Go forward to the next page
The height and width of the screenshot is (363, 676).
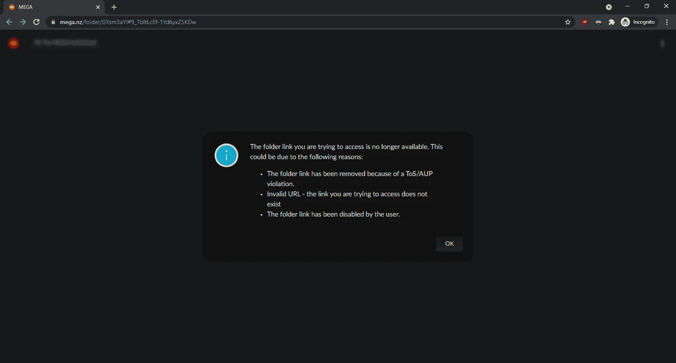tap(23, 22)
